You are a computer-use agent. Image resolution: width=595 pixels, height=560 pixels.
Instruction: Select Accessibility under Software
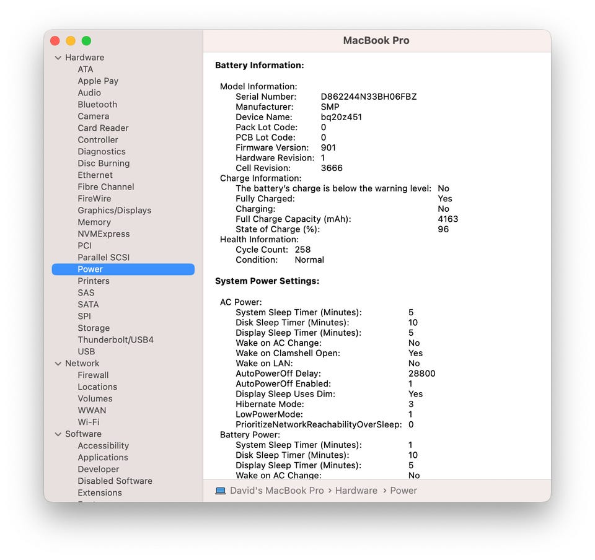[x=104, y=445]
